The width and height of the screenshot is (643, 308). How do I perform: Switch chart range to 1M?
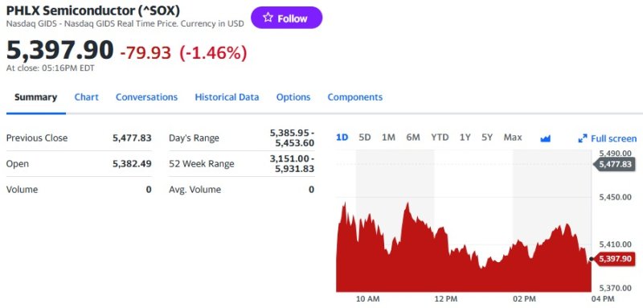[388, 138]
